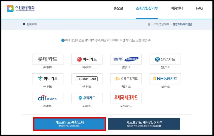
Task: Click the 하나카드 caption text
Action: click(x=48, y=87)
